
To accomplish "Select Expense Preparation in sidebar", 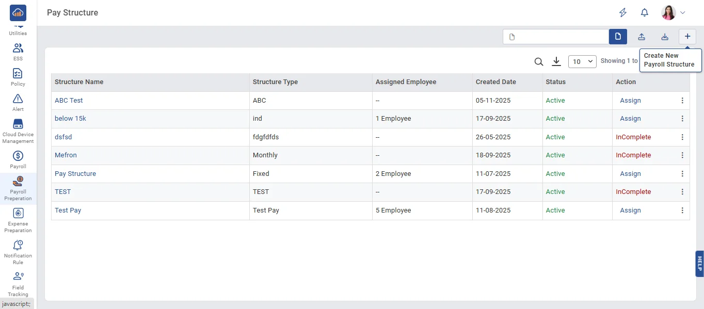I will [x=18, y=220].
